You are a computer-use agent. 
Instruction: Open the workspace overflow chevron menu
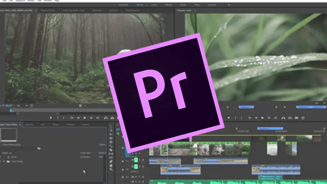229,5
